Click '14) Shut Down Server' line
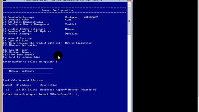 (19, 55)
